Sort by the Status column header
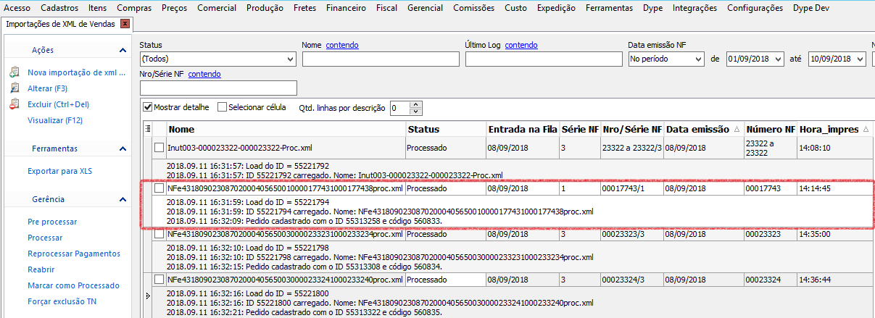The height and width of the screenshot is (318, 875). point(445,129)
